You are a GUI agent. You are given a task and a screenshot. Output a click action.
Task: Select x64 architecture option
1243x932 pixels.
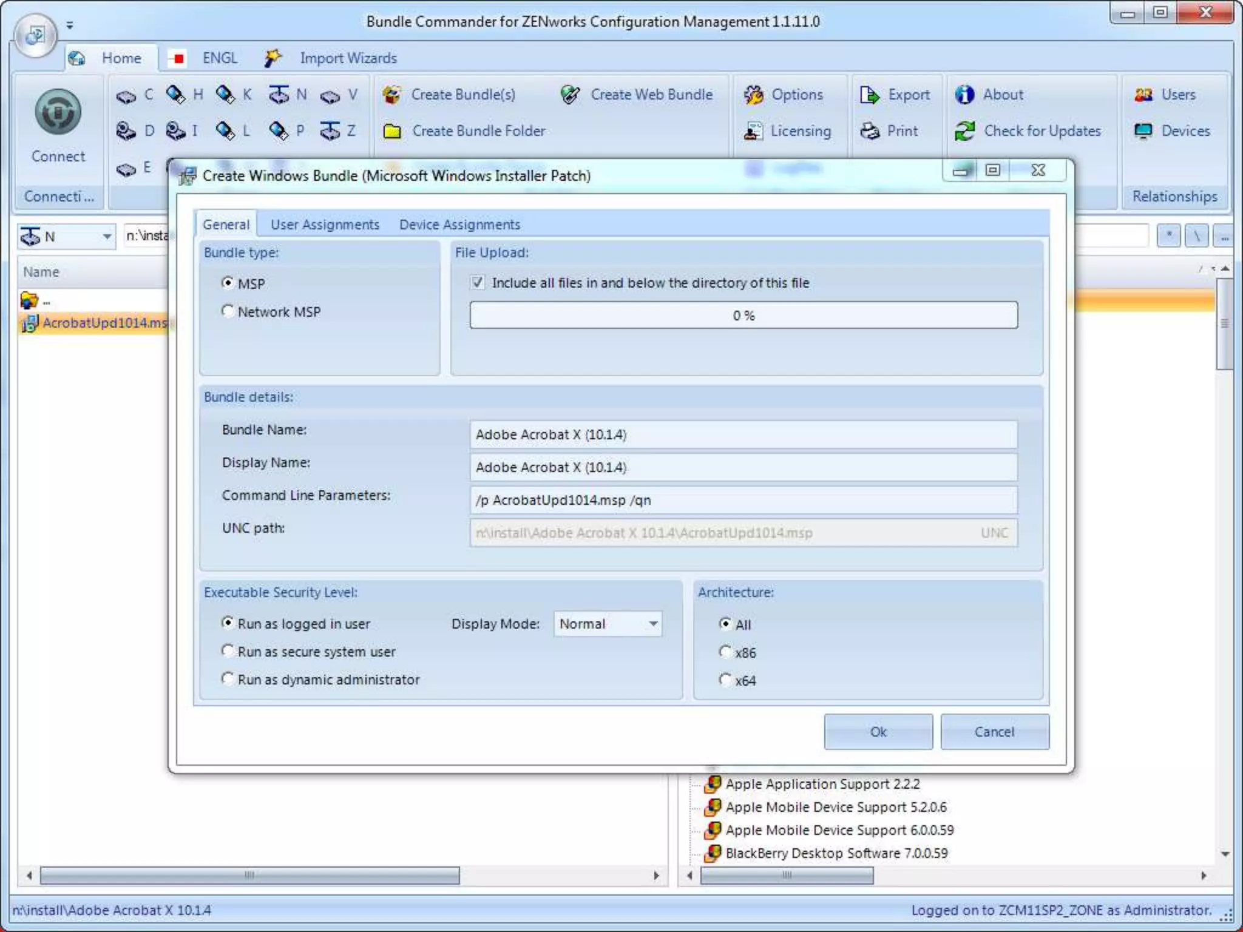pyautogui.click(x=725, y=680)
